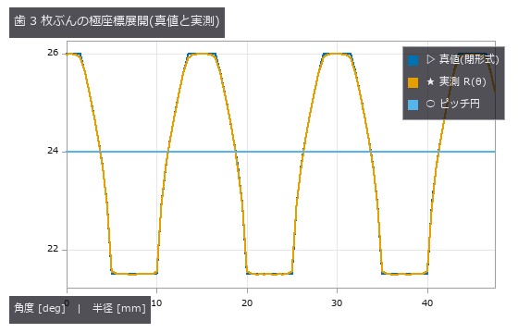Click the axis label 角度 [deg]
The width and height of the screenshot is (518, 333).
click(40, 308)
